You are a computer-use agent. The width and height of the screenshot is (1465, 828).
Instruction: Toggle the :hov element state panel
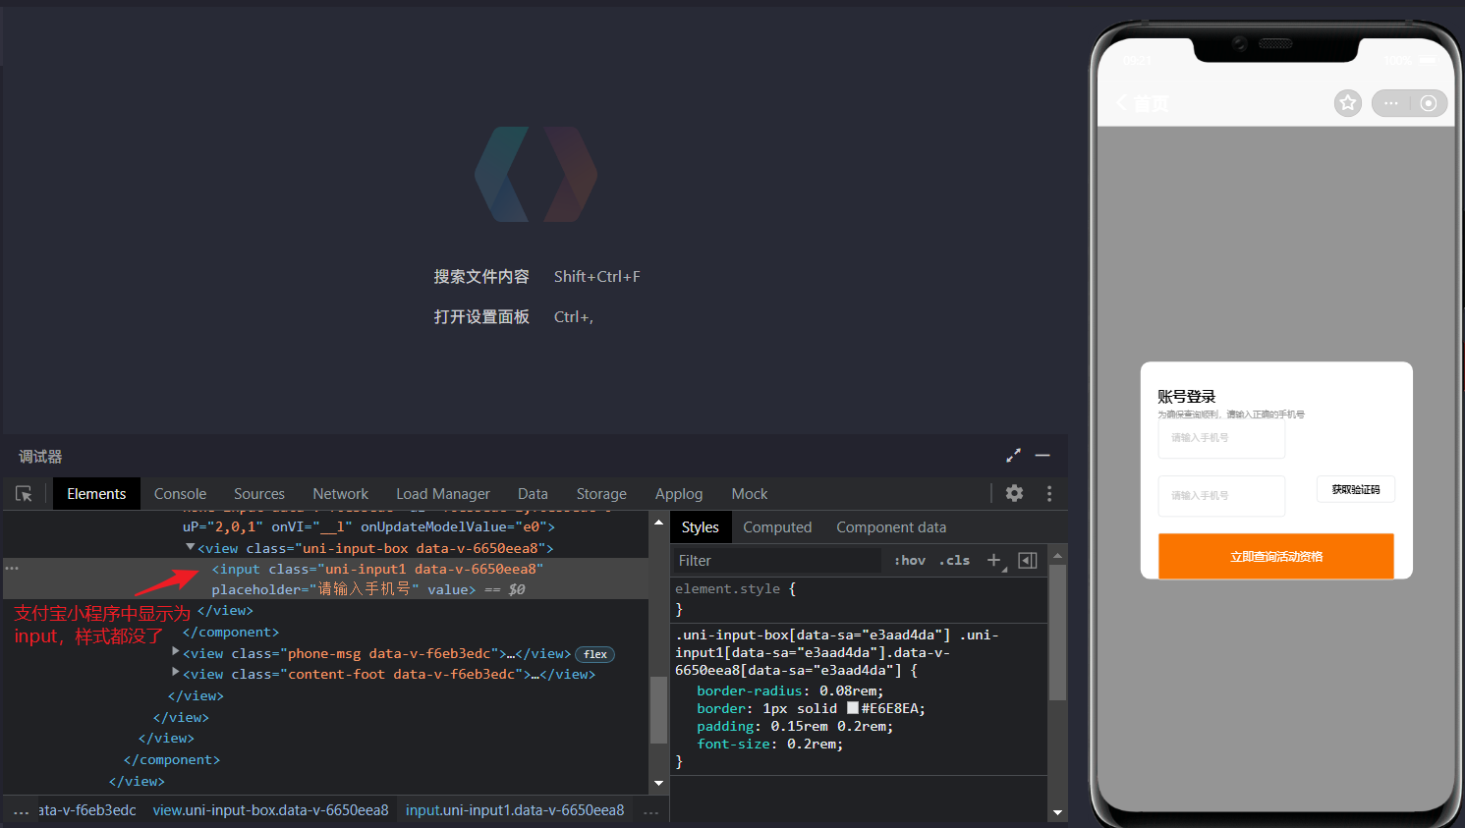pyautogui.click(x=909, y=560)
